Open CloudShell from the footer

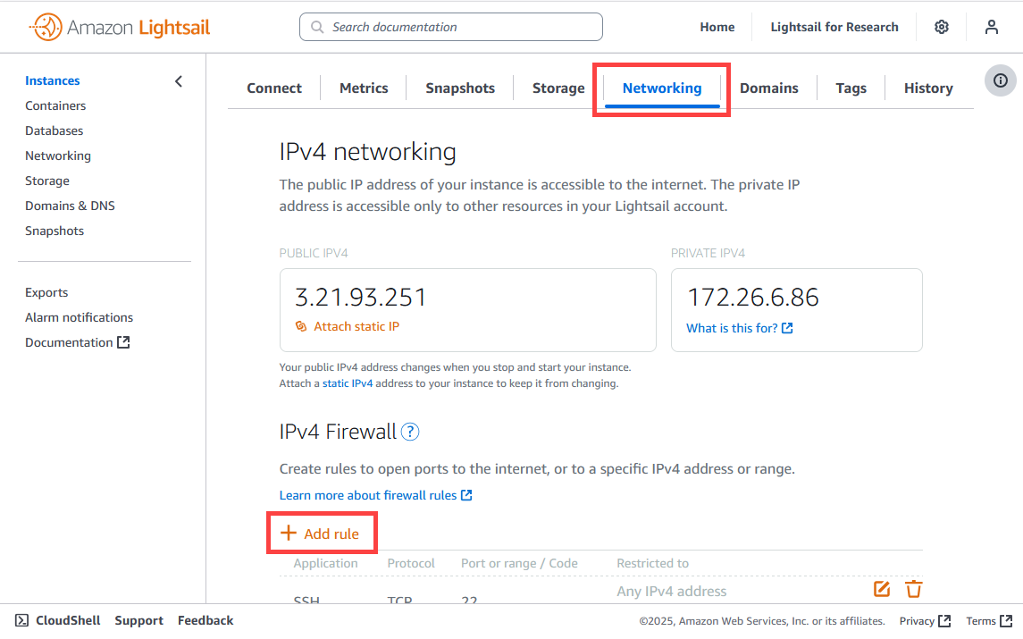tap(57, 620)
